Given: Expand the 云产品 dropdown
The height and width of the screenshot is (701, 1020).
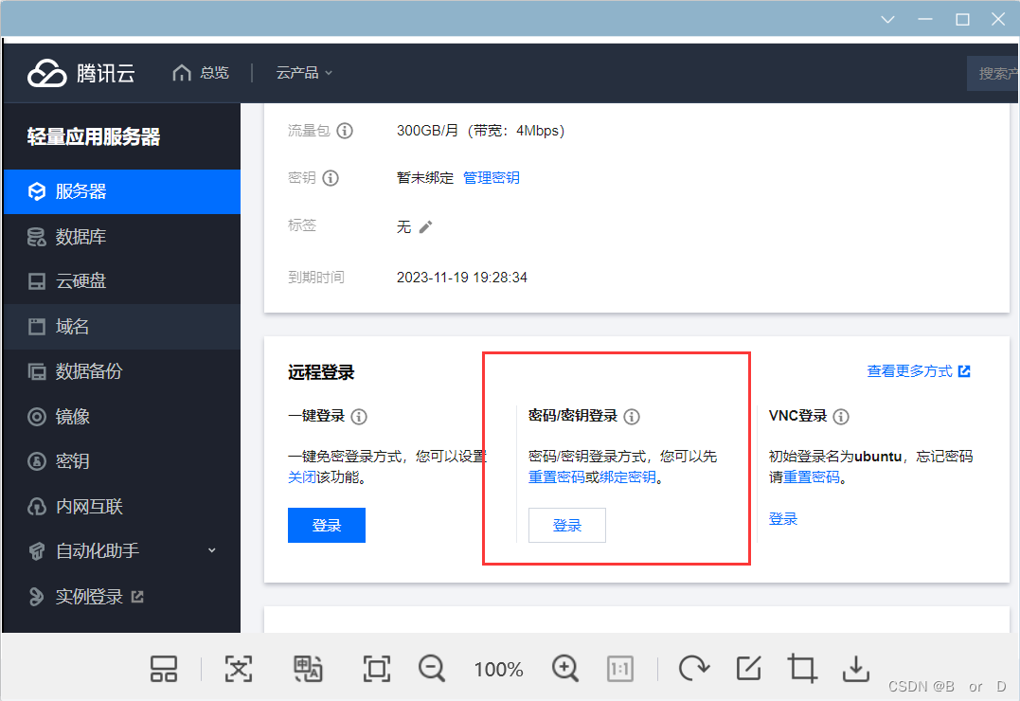Looking at the screenshot, I should point(304,73).
